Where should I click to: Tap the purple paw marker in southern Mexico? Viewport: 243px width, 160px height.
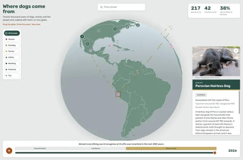(90, 51)
